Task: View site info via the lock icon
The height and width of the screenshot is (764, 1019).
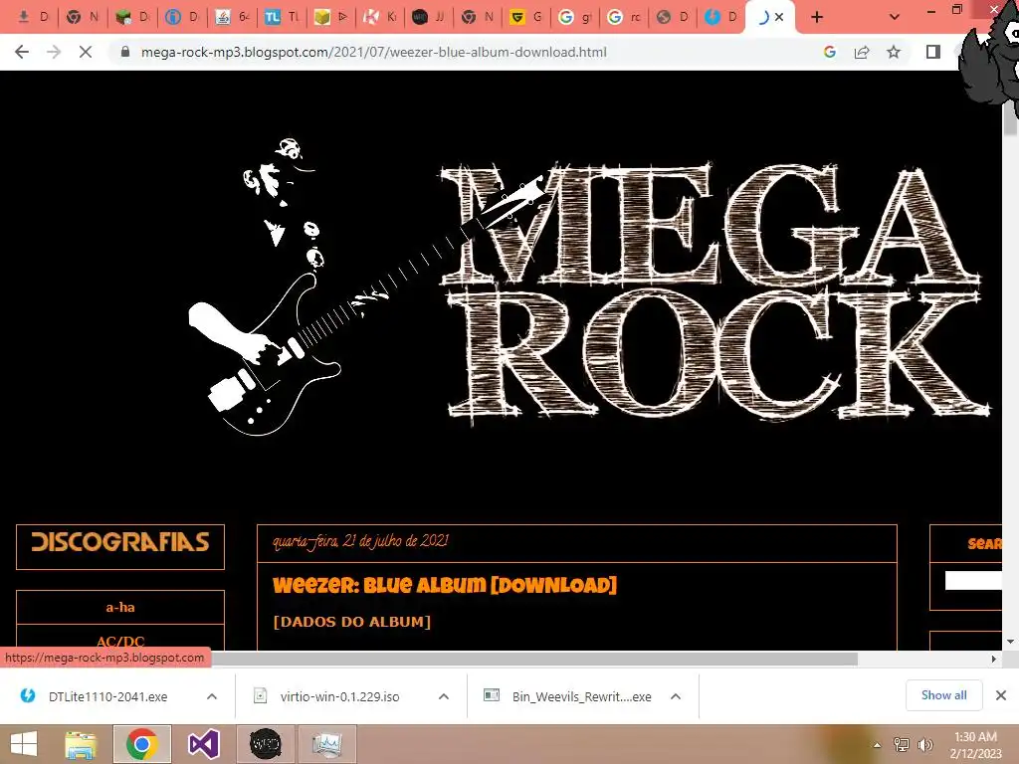Action: coord(125,52)
